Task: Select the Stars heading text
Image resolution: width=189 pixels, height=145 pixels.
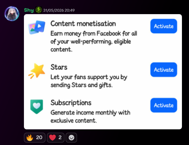Action: (x=59, y=67)
